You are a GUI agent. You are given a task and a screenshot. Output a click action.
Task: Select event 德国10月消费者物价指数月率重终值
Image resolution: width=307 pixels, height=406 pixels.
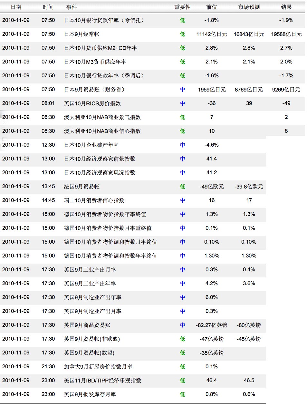108,228
